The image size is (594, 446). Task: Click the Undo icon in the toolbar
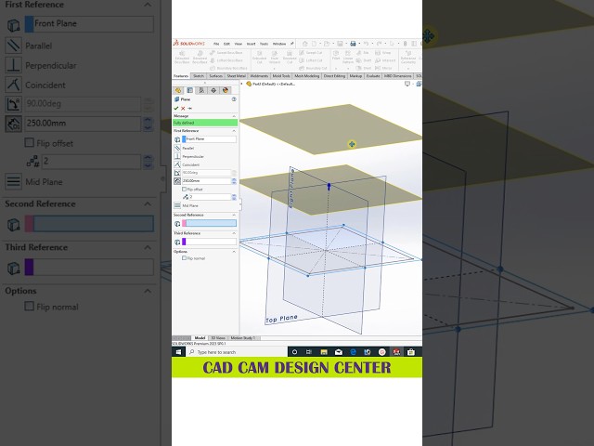(366, 44)
